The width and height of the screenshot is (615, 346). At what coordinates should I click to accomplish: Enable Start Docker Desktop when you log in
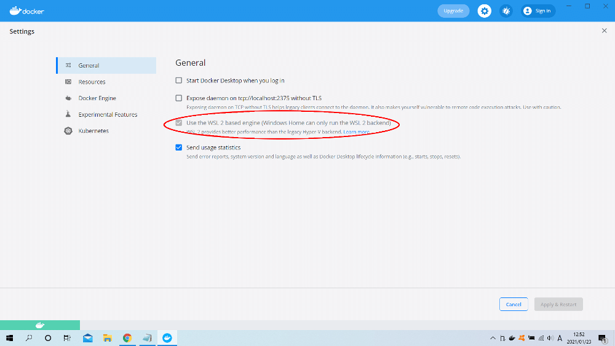pyautogui.click(x=179, y=81)
